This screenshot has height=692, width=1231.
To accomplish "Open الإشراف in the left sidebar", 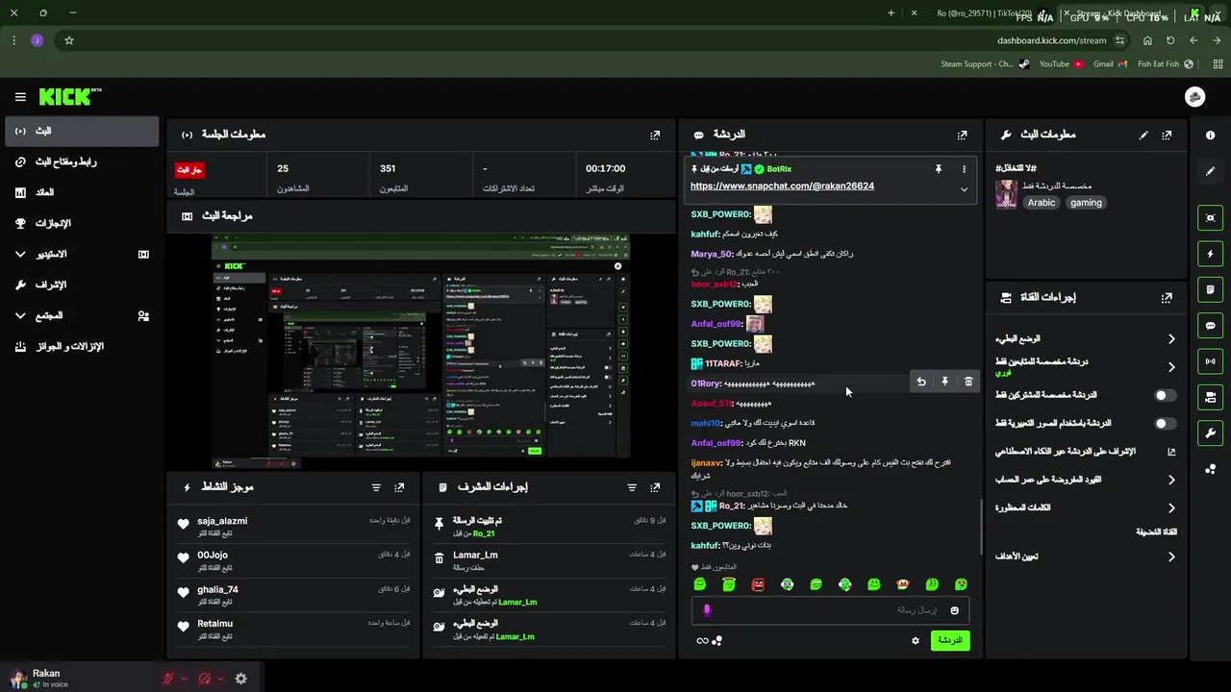I will (x=81, y=284).
